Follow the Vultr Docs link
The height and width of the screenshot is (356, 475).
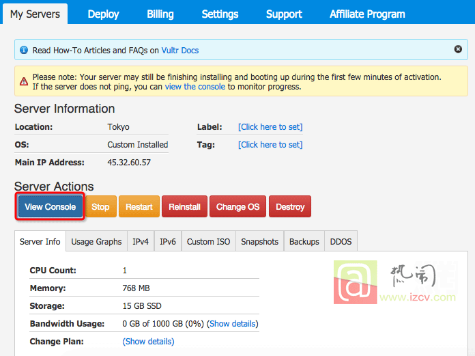180,51
